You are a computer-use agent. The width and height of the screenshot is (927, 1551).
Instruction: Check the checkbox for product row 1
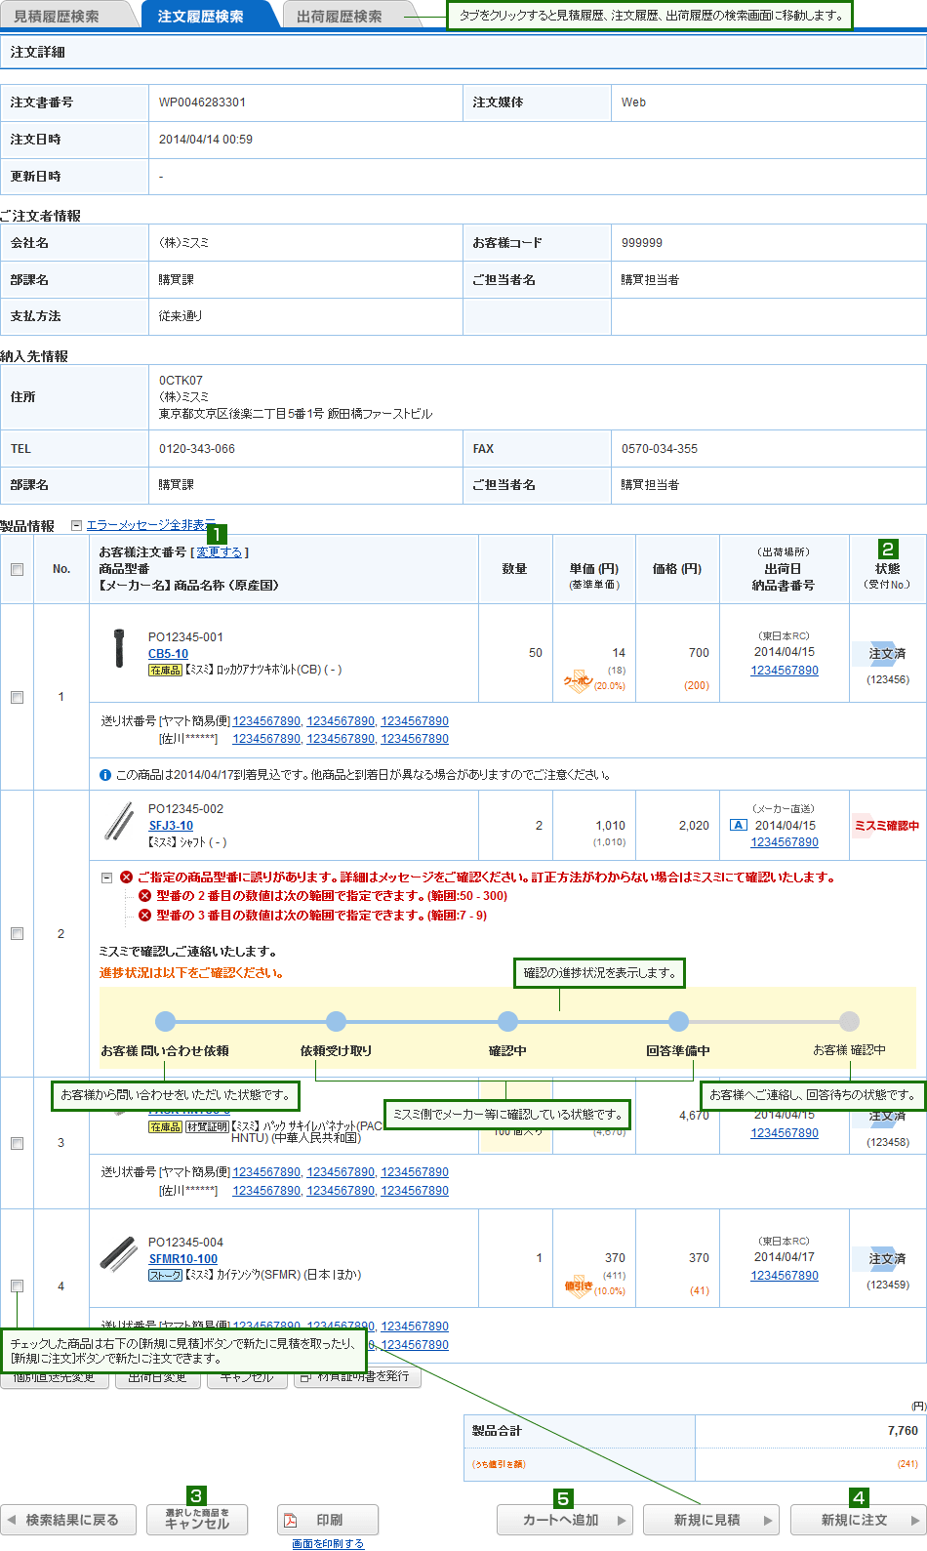[17, 697]
